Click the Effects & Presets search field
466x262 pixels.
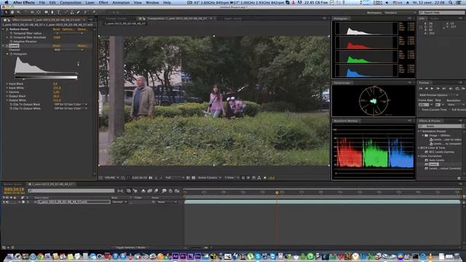coord(441,126)
